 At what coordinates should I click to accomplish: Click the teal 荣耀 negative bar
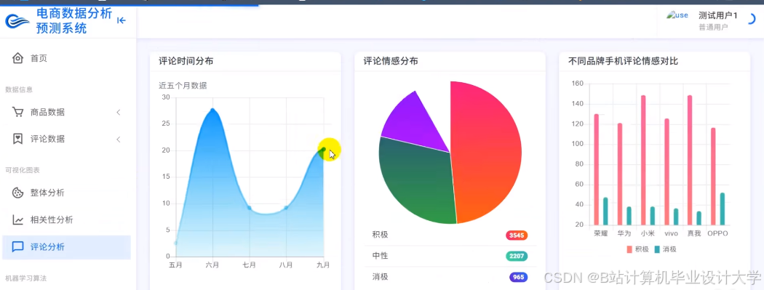click(605, 212)
